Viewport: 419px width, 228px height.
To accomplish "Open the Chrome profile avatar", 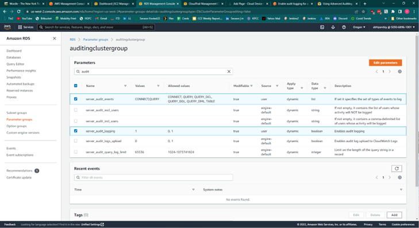I will 407,12.
